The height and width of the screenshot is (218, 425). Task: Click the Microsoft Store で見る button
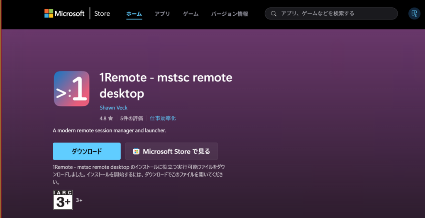pyautogui.click(x=171, y=151)
